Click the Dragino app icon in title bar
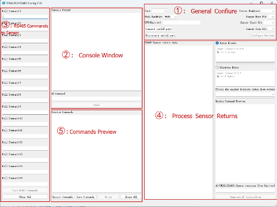The image size is (277, 207). coord(4,3)
